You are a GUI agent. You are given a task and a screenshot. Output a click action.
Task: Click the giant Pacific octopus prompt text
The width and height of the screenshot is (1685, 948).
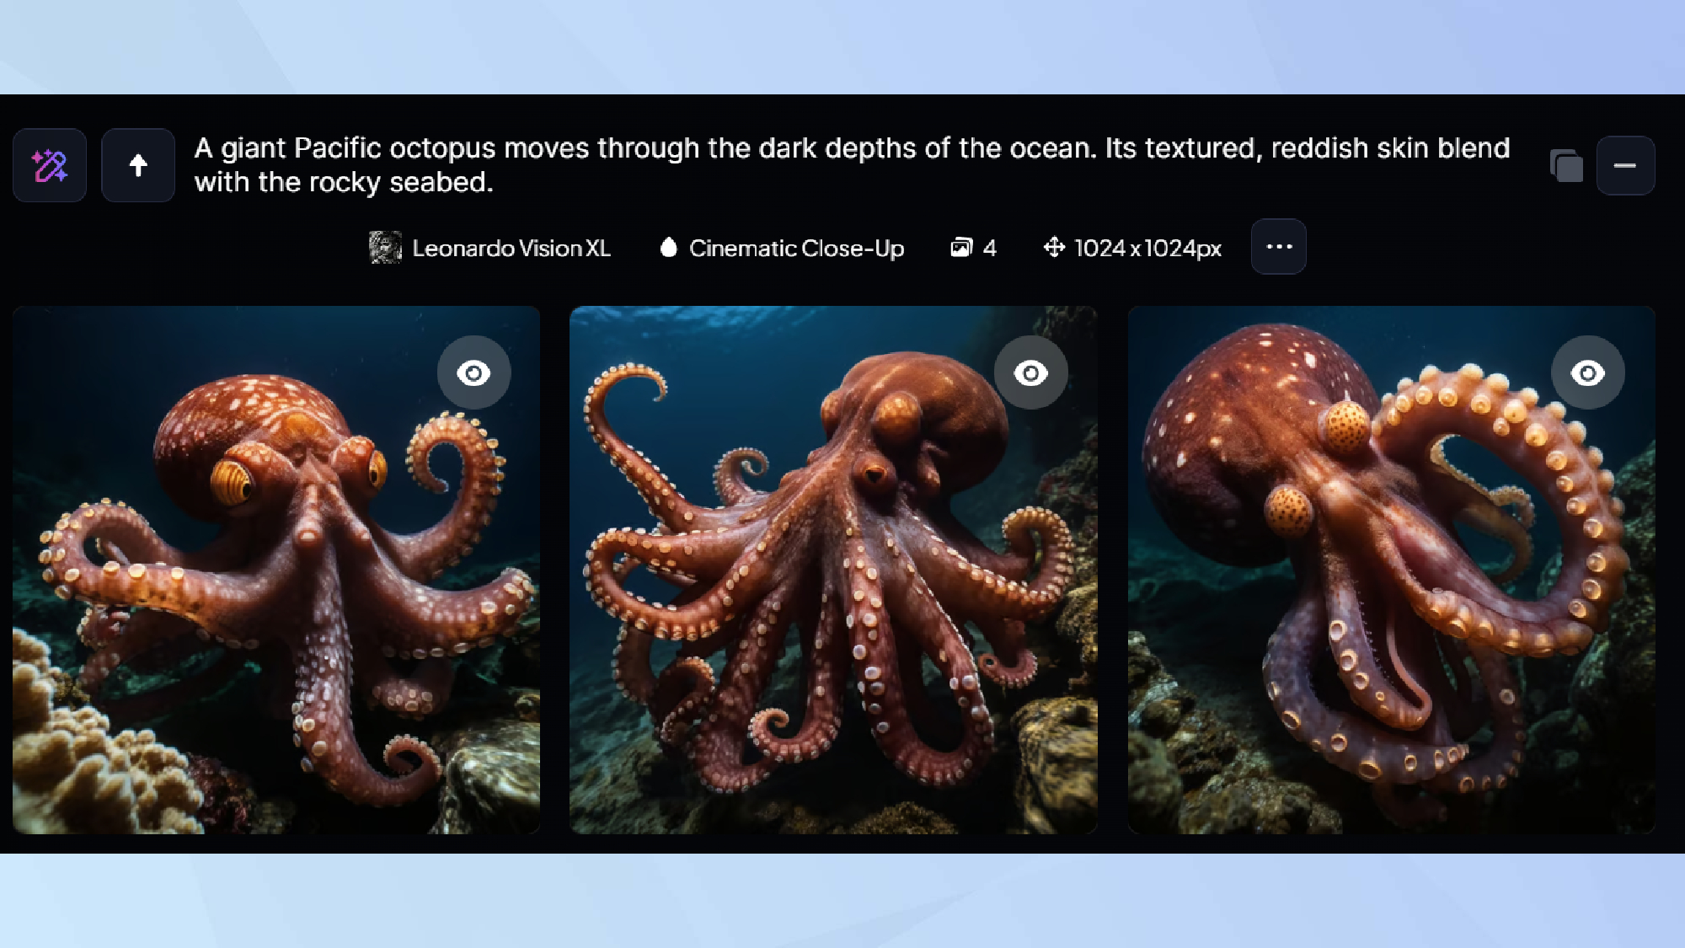(x=852, y=165)
